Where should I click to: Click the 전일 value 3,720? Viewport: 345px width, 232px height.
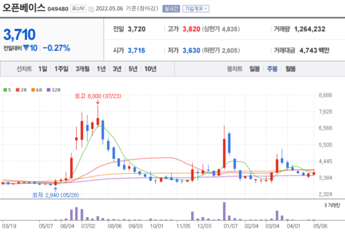click(x=137, y=29)
